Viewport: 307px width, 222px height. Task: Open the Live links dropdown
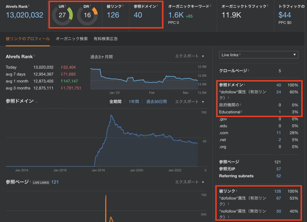pos(258,55)
